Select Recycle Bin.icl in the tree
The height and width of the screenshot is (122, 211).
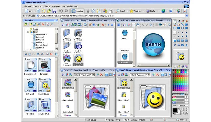click(x=42, y=45)
